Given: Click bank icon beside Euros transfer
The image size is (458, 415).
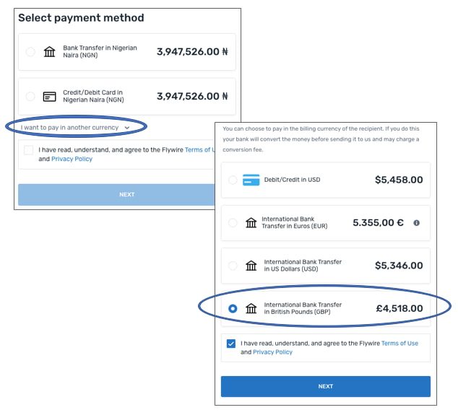Looking at the screenshot, I should pyautogui.click(x=251, y=223).
